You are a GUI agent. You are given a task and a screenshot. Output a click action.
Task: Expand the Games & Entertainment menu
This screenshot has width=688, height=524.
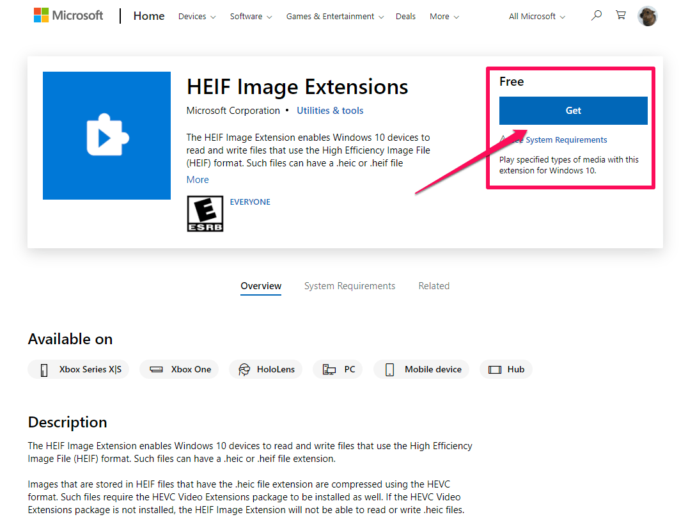tap(335, 16)
